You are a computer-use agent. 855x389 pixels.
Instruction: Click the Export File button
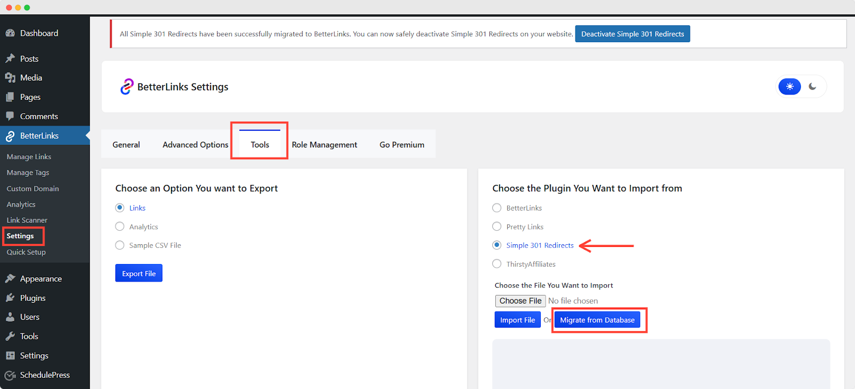click(139, 273)
